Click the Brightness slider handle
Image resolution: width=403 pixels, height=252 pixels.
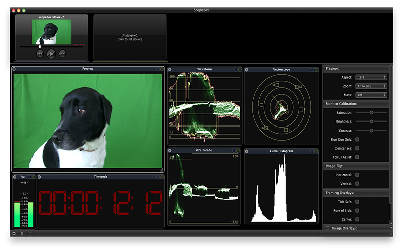(371, 121)
